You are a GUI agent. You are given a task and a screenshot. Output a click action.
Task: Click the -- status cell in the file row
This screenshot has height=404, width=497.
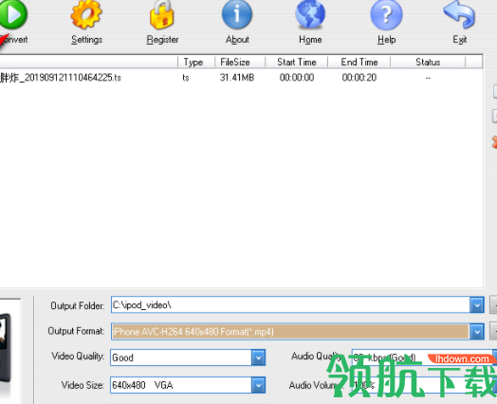click(x=428, y=78)
